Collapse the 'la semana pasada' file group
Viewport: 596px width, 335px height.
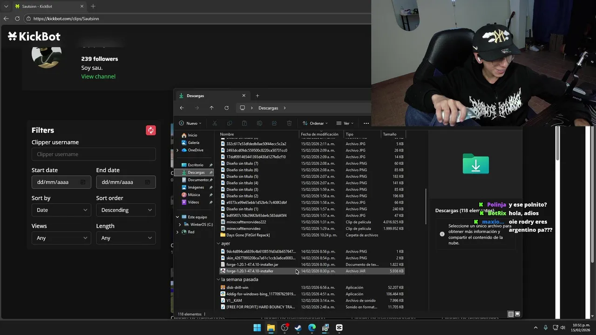click(218, 280)
